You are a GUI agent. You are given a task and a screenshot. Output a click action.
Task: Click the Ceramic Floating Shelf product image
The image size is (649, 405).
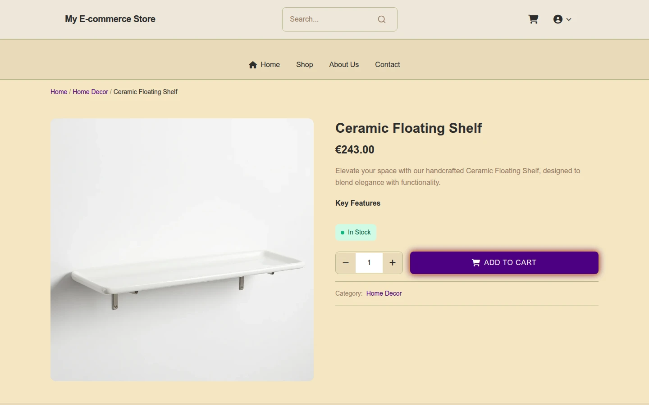pyautogui.click(x=182, y=250)
